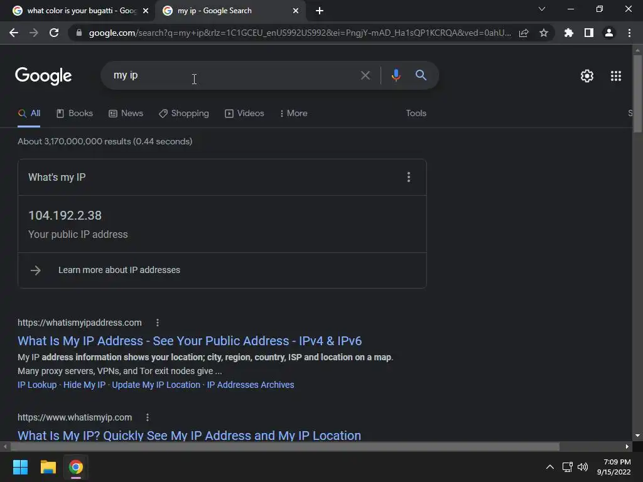Open Update My IP Location sitelink

click(x=156, y=385)
